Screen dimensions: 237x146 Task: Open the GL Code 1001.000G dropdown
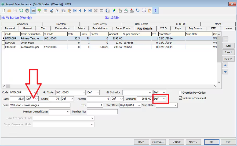pyautogui.click(x=83, y=93)
